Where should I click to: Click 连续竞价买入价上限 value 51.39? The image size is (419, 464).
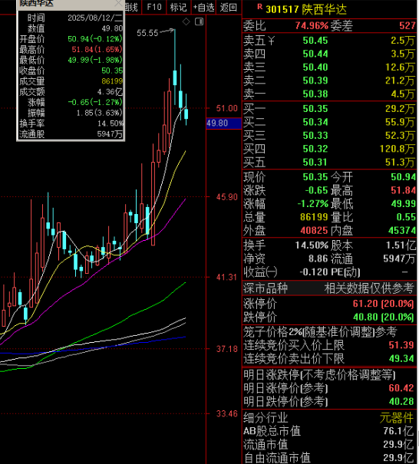(401, 345)
